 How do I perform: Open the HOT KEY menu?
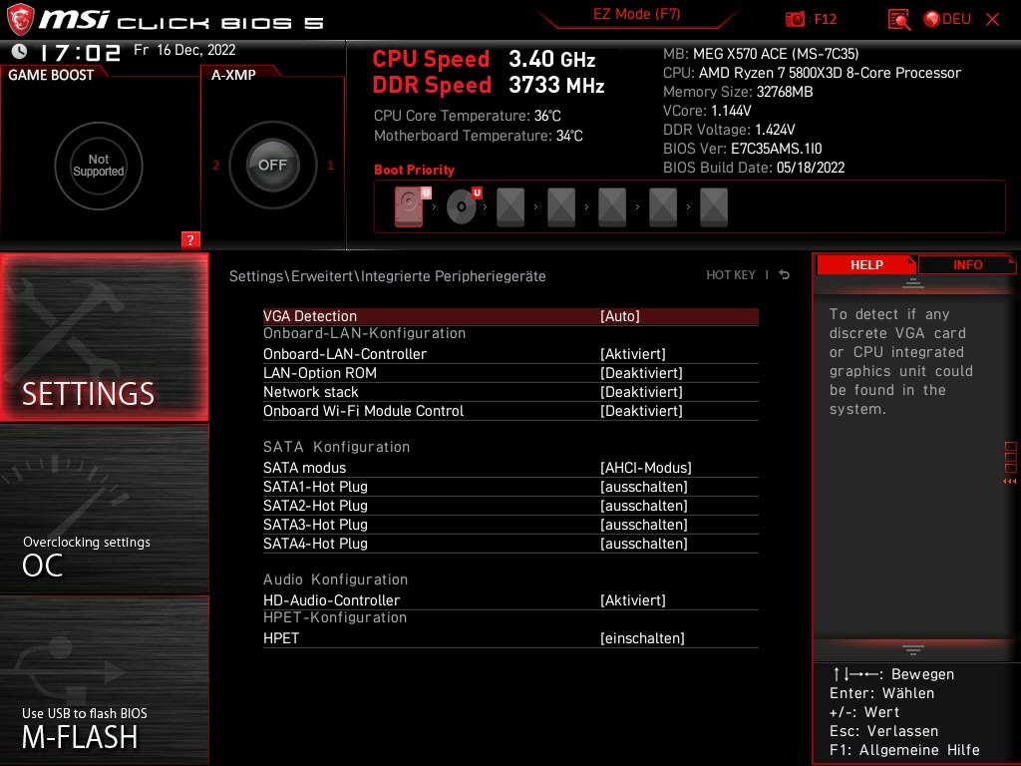(731, 275)
